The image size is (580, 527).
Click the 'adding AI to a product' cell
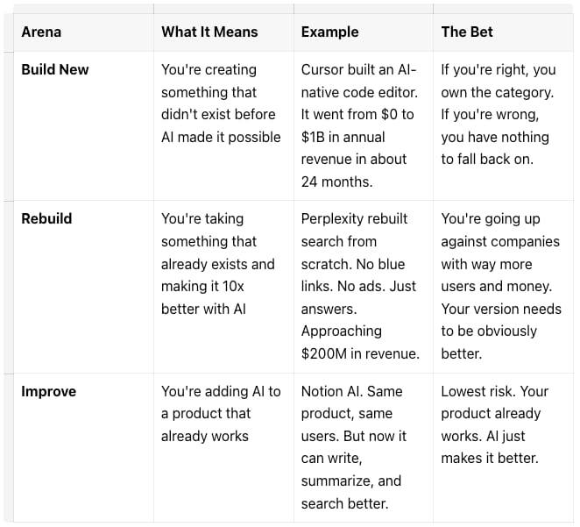[221, 414]
